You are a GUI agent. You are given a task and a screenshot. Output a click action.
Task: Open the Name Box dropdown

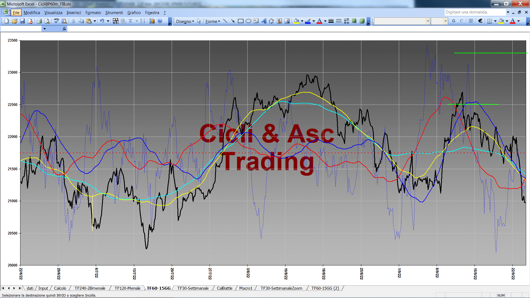[44, 29]
